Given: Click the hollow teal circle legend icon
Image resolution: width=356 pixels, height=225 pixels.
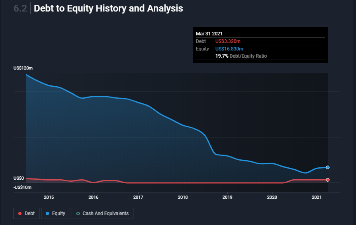Looking at the screenshot, I should click(78, 213).
